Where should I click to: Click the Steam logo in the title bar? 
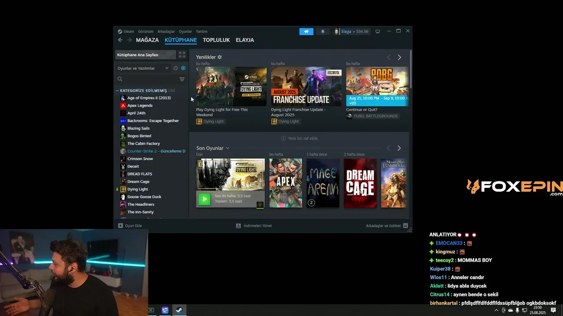click(x=120, y=32)
